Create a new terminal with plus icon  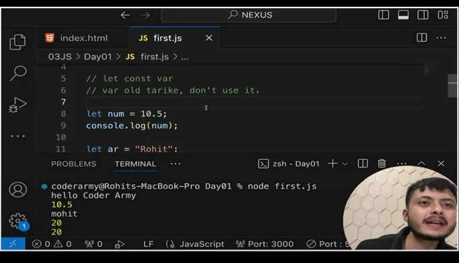coord(333,164)
